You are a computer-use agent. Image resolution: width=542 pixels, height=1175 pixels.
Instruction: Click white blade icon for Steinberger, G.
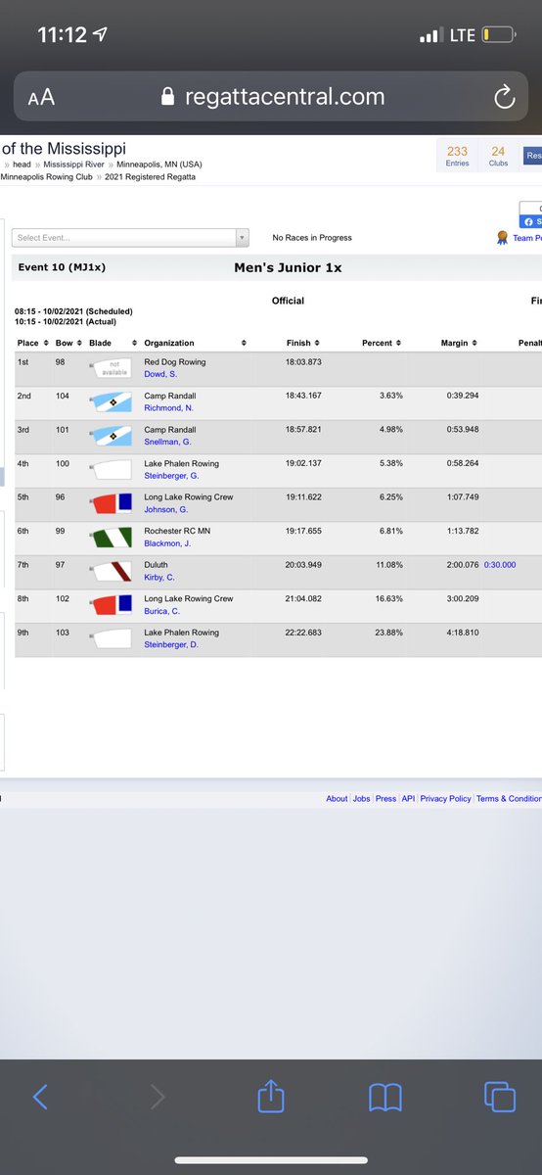pyautogui.click(x=112, y=469)
